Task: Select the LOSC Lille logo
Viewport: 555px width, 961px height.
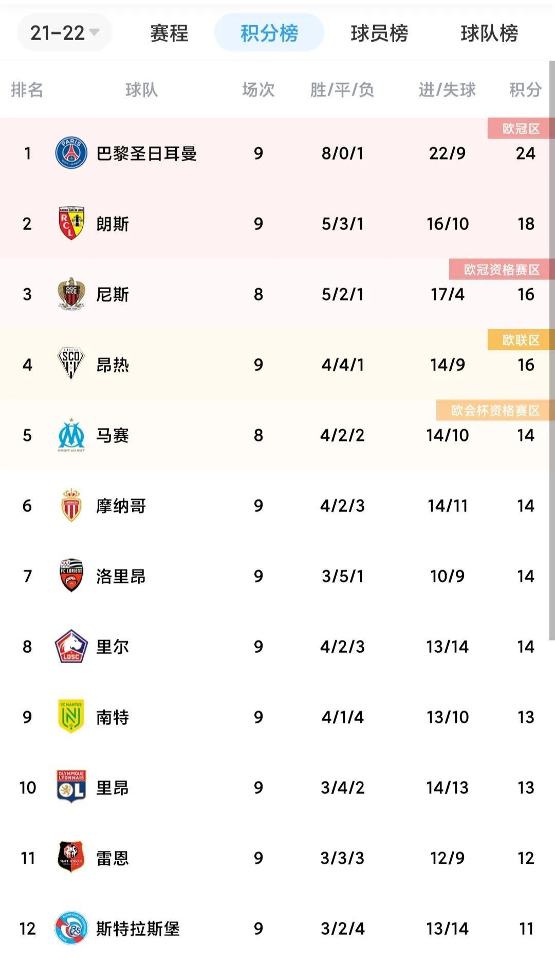Action: 71,646
